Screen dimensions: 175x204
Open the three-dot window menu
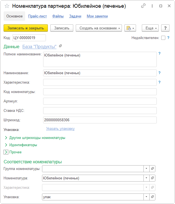pos(152,6)
